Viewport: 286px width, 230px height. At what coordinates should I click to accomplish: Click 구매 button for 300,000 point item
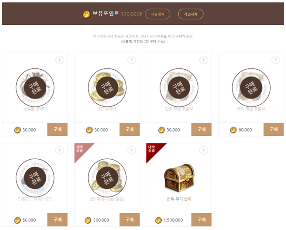click(x=130, y=219)
